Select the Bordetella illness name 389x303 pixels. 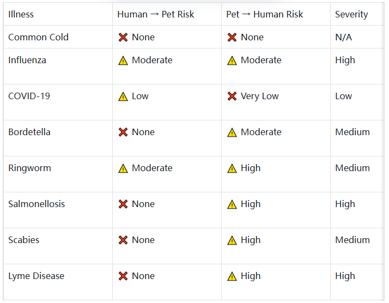click(29, 132)
